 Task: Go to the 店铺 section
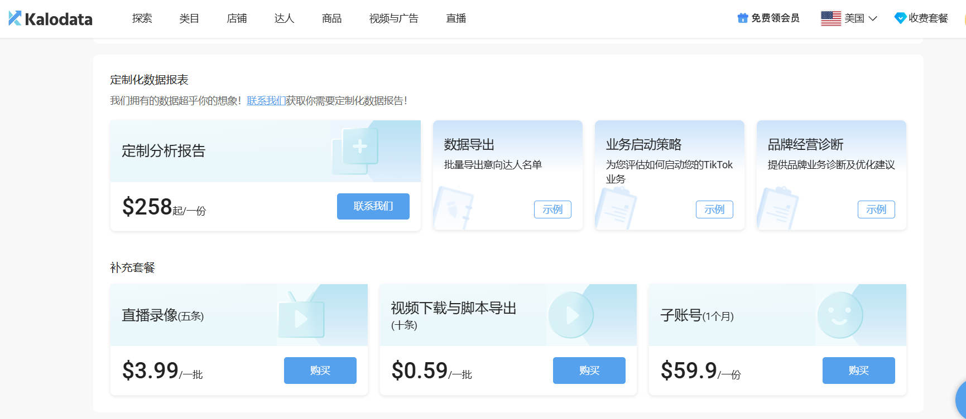pyautogui.click(x=237, y=18)
